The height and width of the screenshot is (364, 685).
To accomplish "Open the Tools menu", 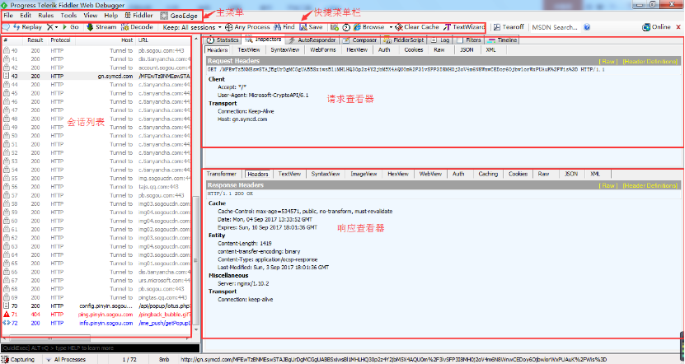I will coord(68,16).
